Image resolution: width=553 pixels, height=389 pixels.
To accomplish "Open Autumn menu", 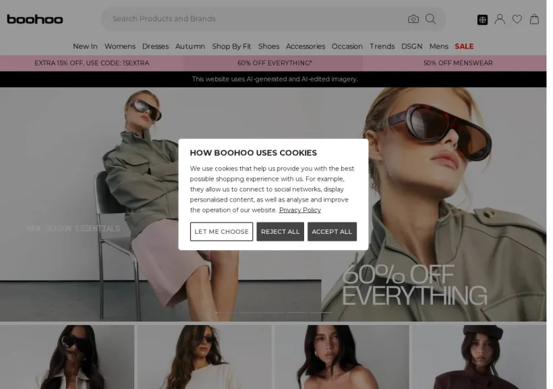I will [190, 47].
